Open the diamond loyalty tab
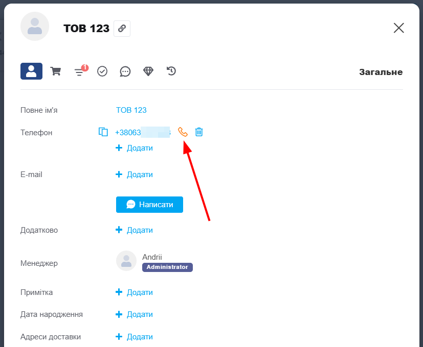Viewport: 423px width, 347px height. (x=148, y=71)
